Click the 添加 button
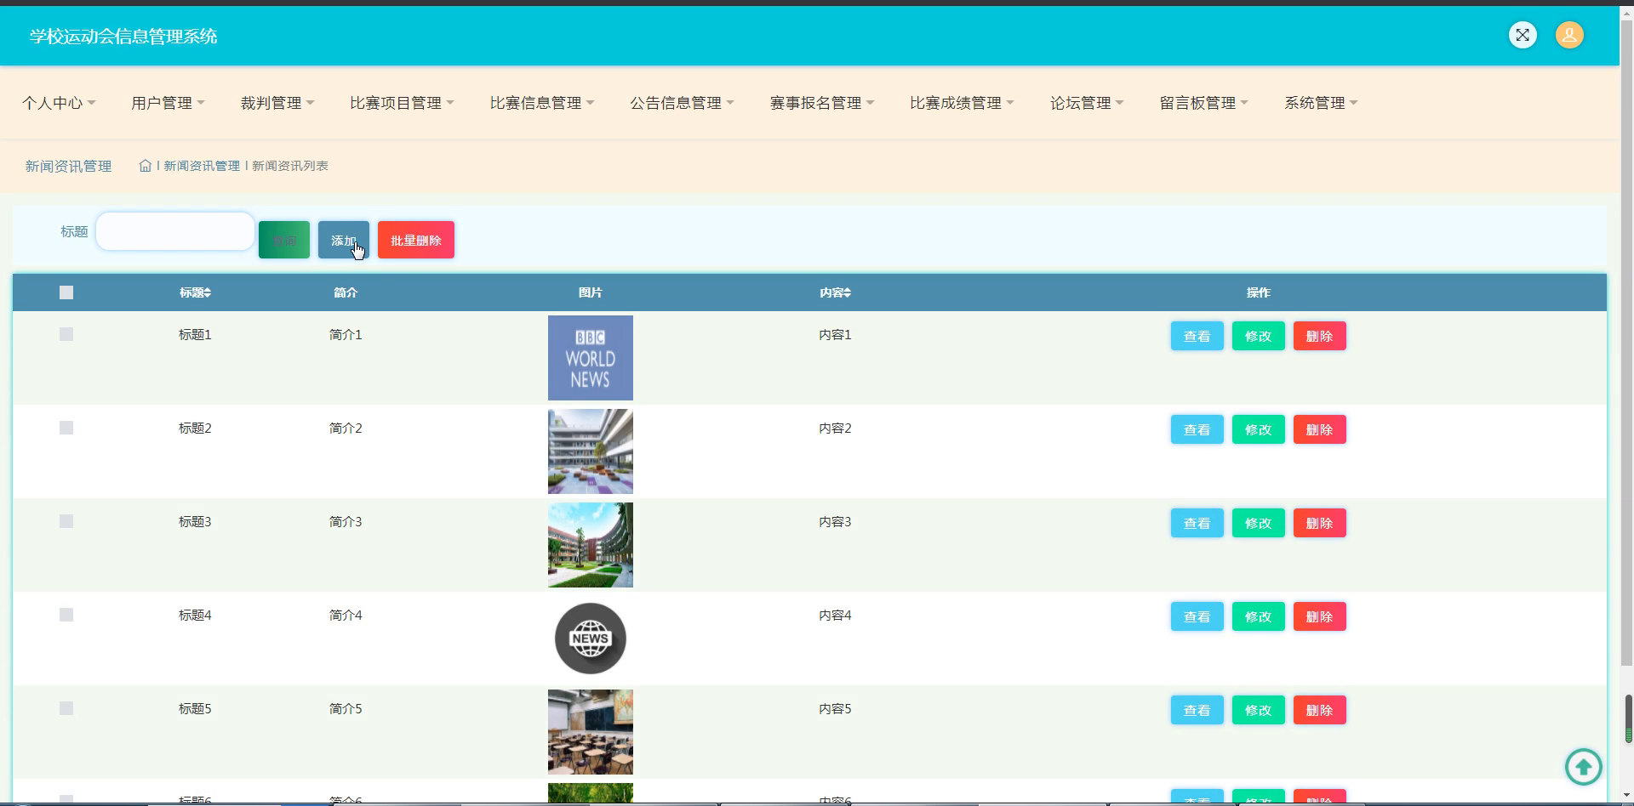 point(344,240)
